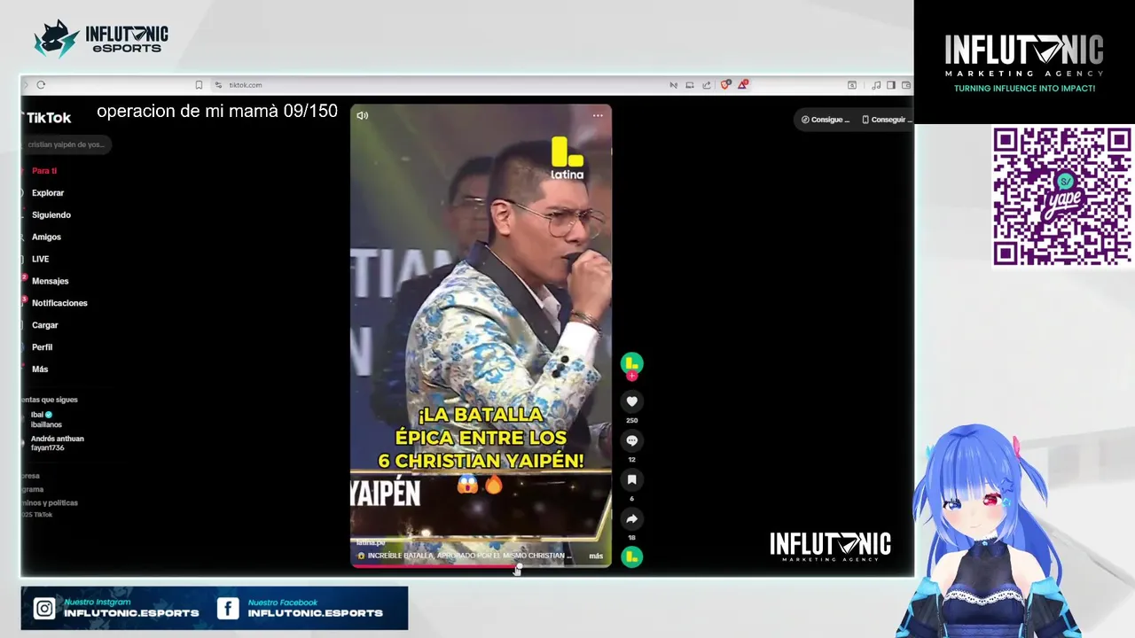Reload the page with the browser refresh icon

coord(41,85)
